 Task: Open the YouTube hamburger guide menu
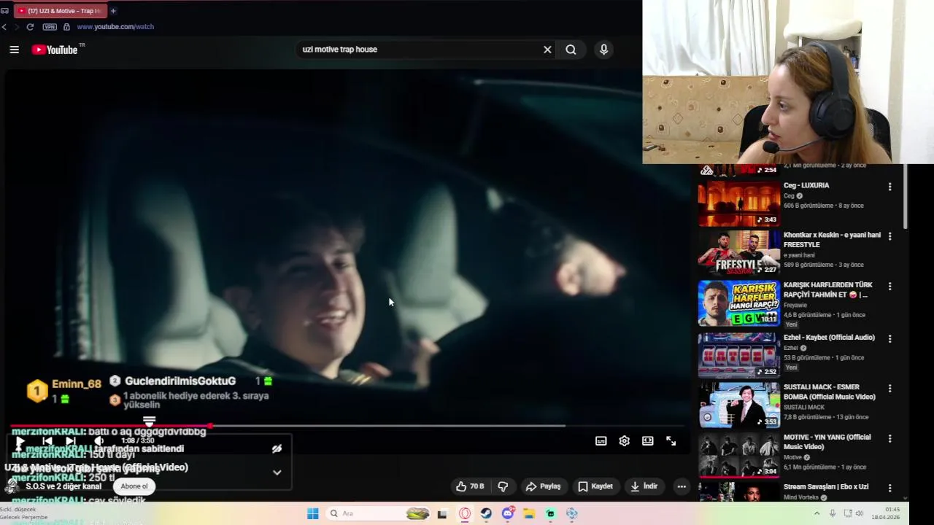pyautogui.click(x=14, y=50)
